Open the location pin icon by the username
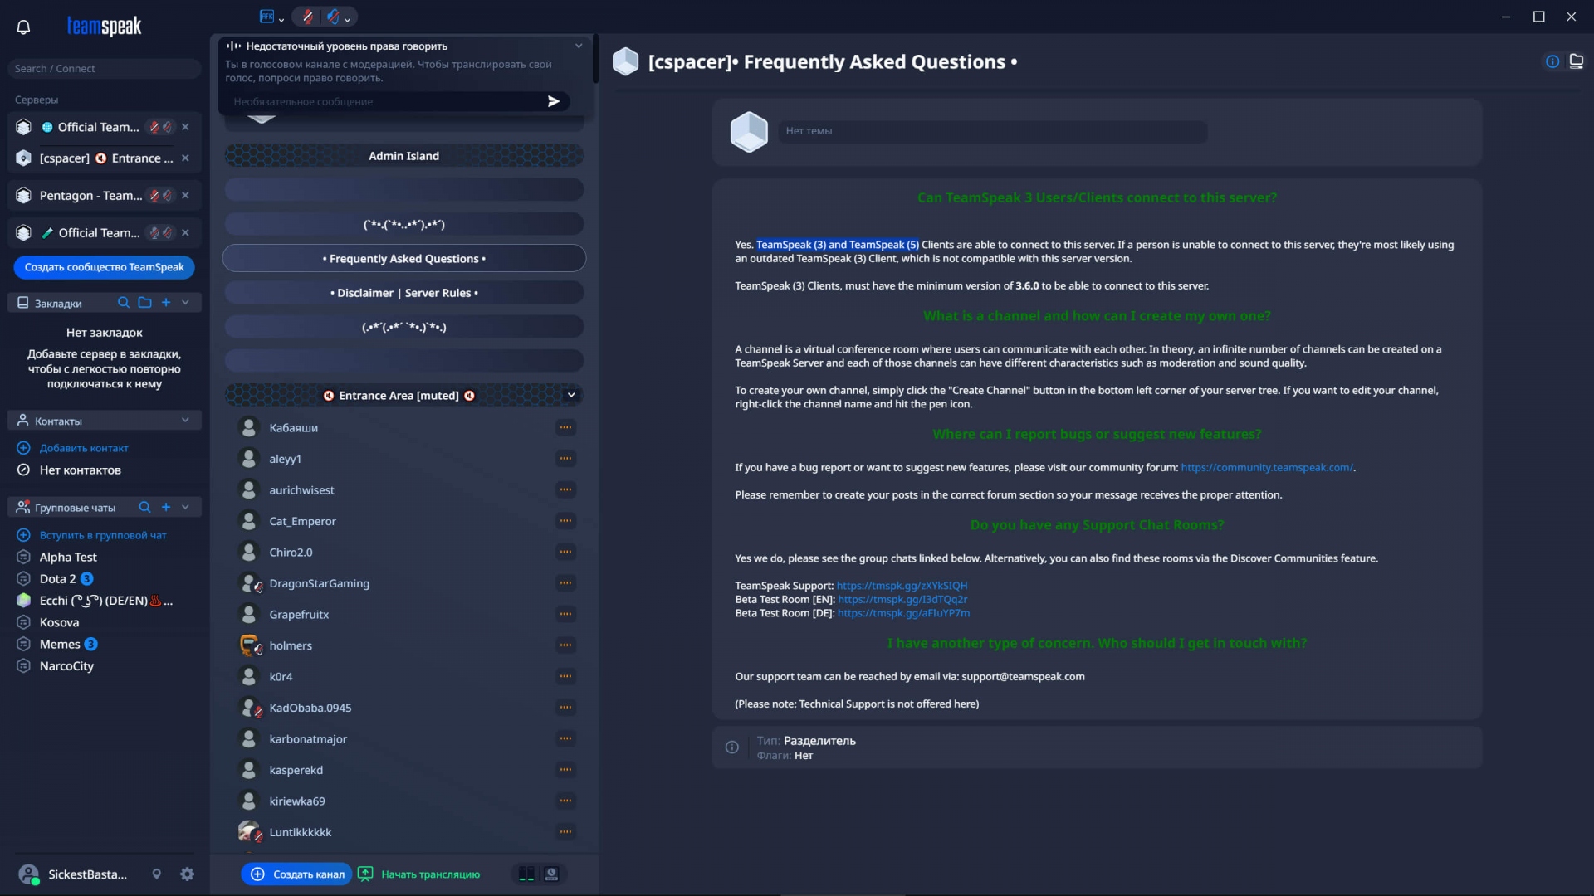Image resolution: width=1594 pixels, height=896 pixels. pyautogui.click(x=156, y=874)
